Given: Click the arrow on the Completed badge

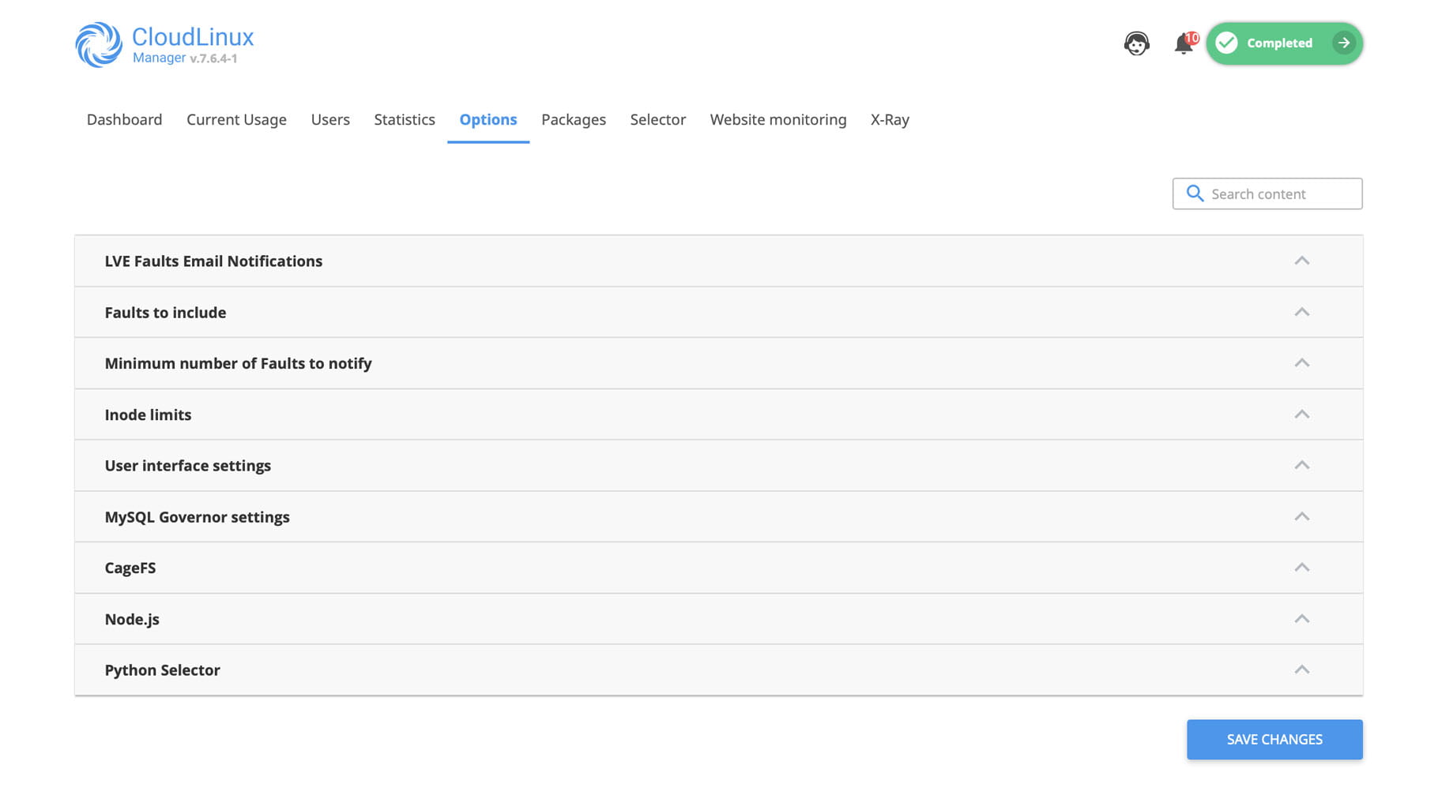Looking at the screenshot, I should point(1343,43).
